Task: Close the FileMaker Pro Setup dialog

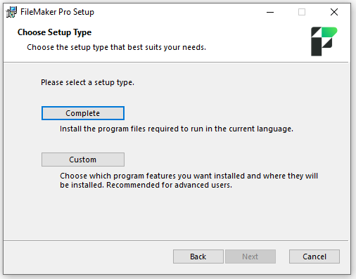Action: (x=334, y=12)
